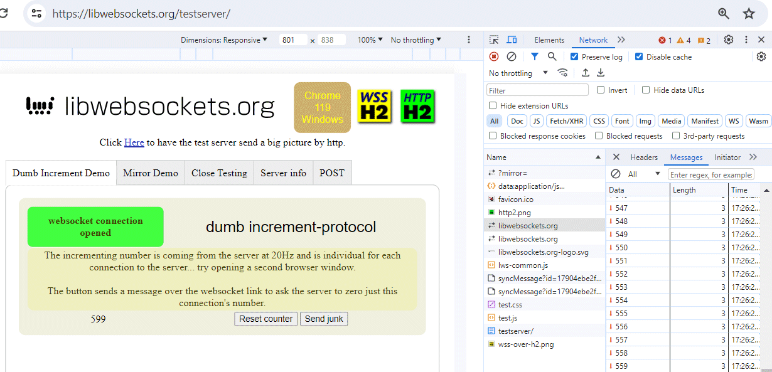The width and height of the screenshot is (772, 372).
Task: Check Hide extension URLs
Action: (x=493, y=105)
